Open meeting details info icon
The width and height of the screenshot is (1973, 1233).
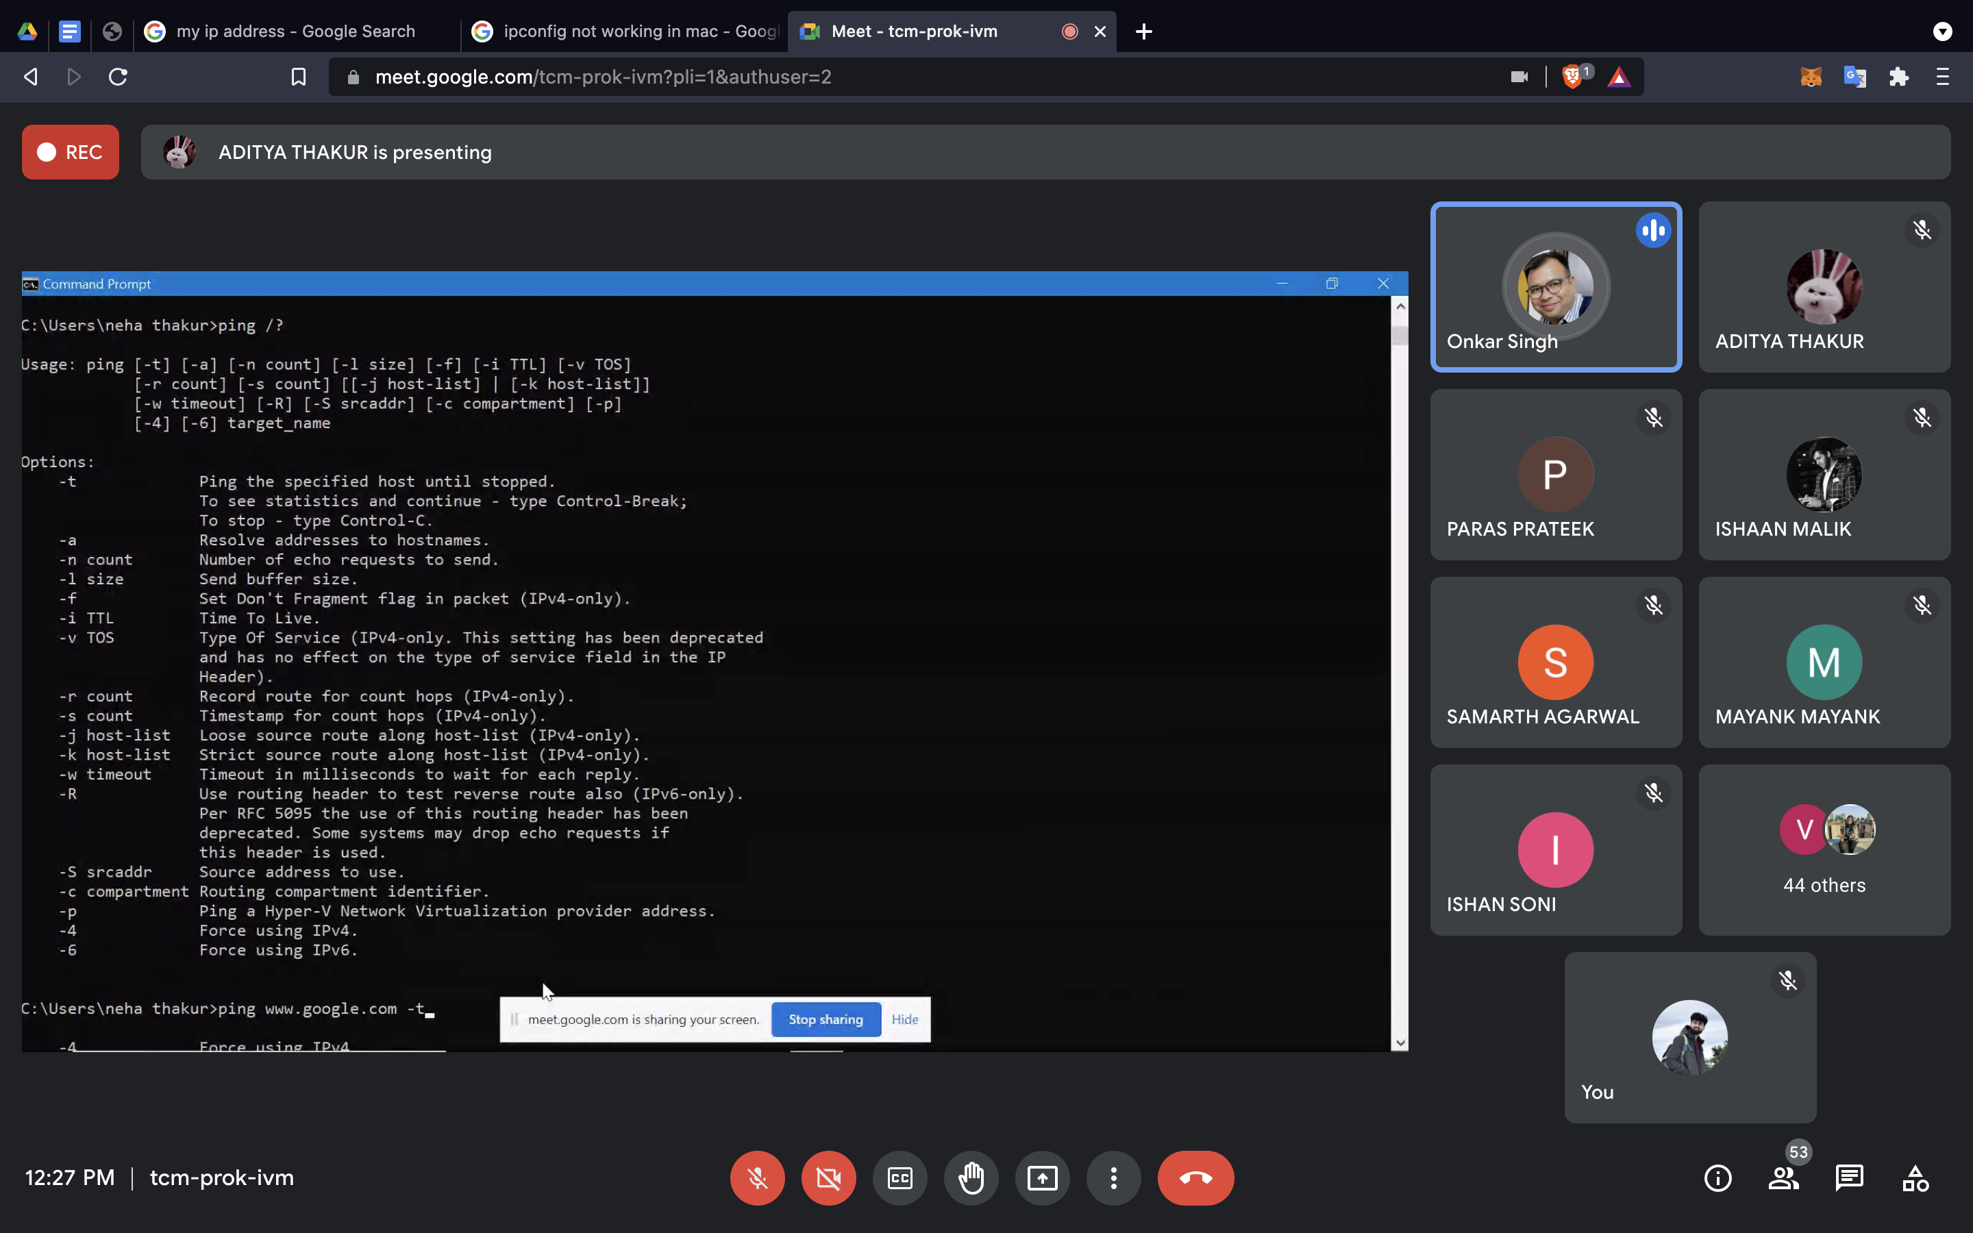point(1718,1178)
